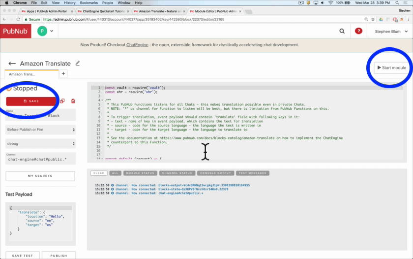Screen dimensions: 413x259
Task: Open the Apple menu
Action: pos(6,2)
